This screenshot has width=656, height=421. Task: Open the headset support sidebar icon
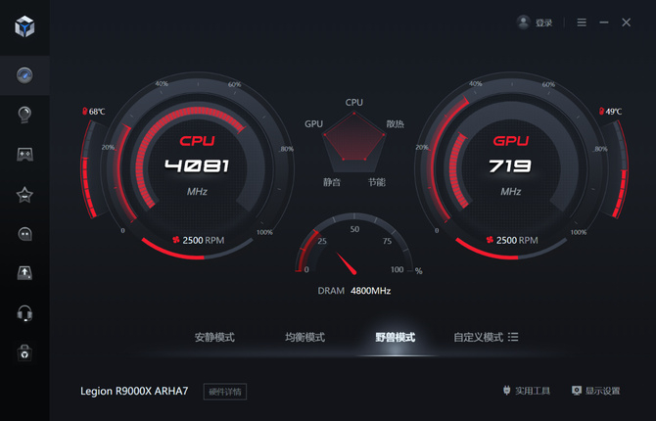[x=24, y=313]
